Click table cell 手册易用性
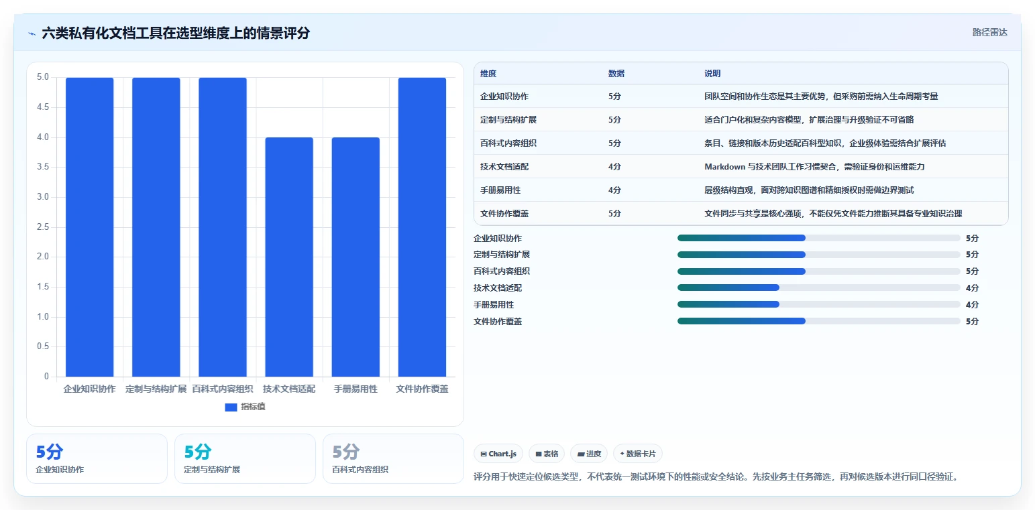This screenshot has width=1035, height=510. click(x=500, y=190)
